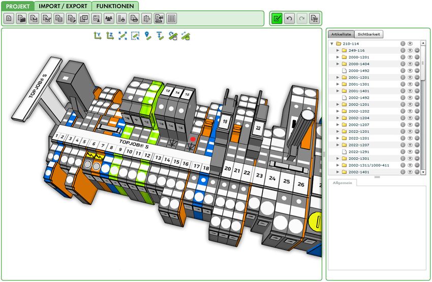Toggle visibility eye for root 210-114
The height and width of the screenshot is (282, 432).
pyautogui.click(x=410, y=44)
